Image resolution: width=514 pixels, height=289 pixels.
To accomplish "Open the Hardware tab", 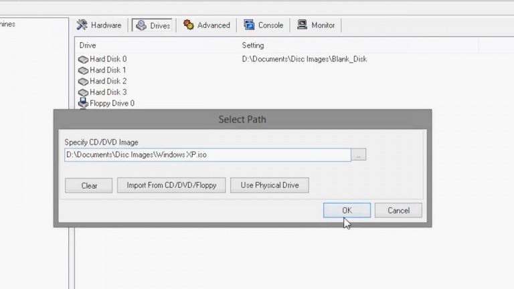I will click(x=99, y=25).
